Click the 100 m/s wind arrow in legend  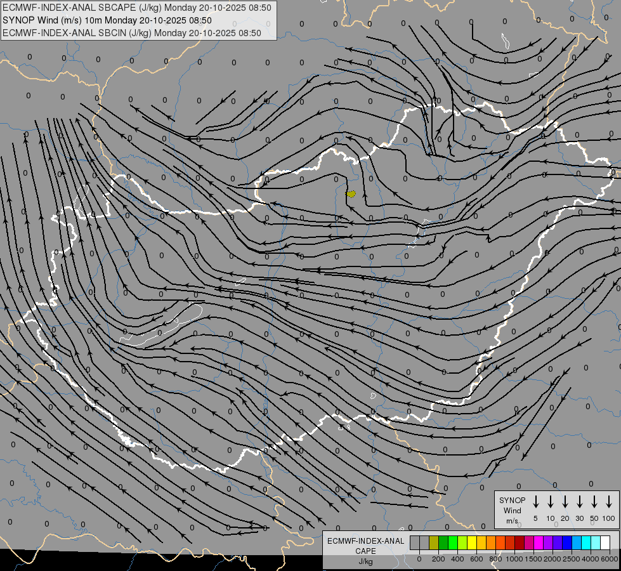[609, 502]
